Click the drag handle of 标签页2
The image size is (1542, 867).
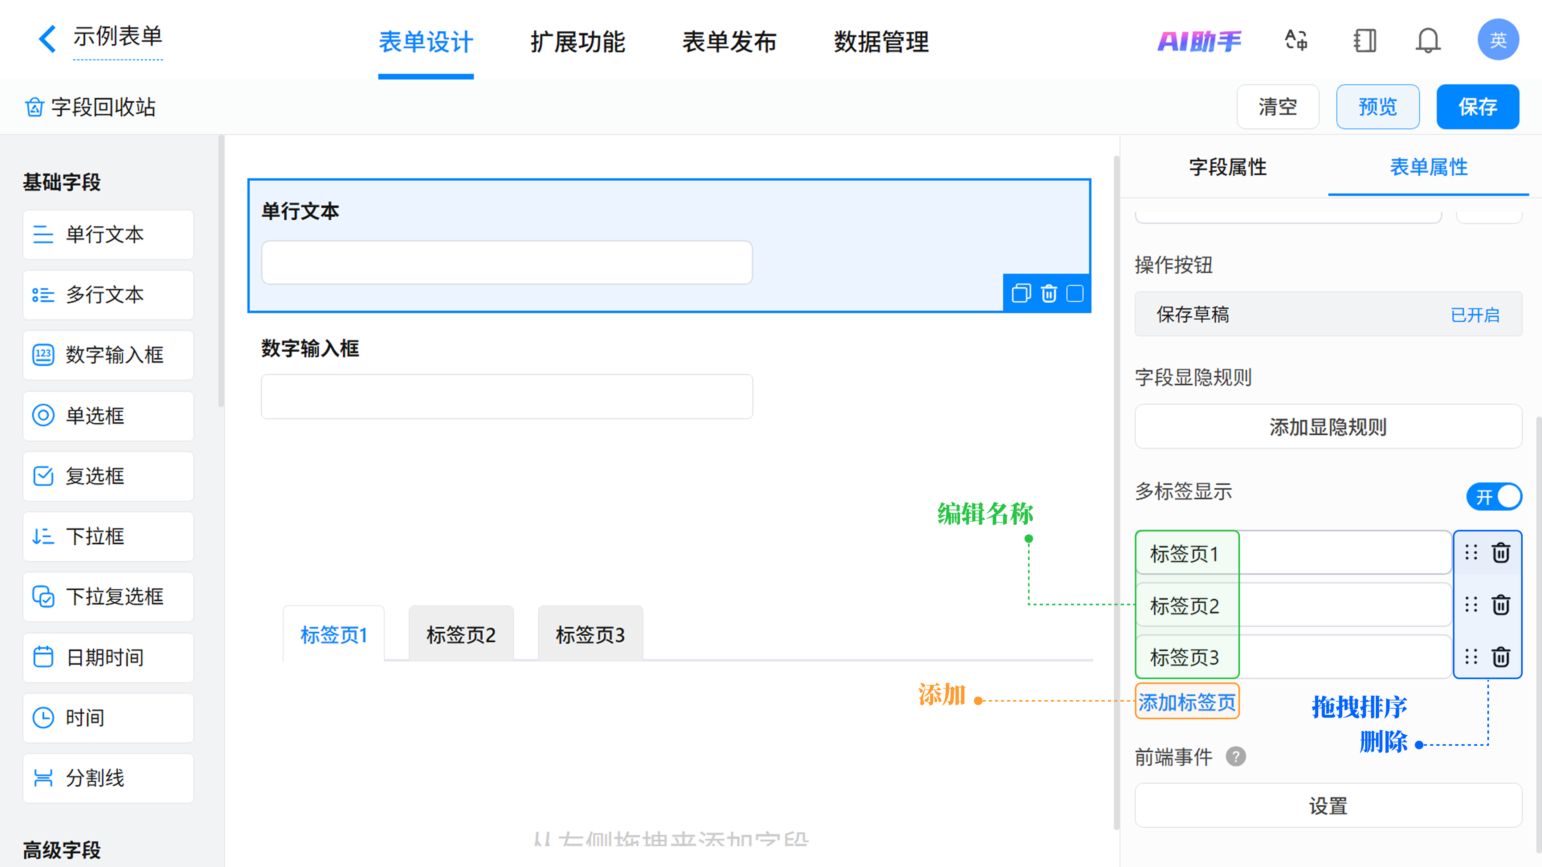pos(1471,604)
